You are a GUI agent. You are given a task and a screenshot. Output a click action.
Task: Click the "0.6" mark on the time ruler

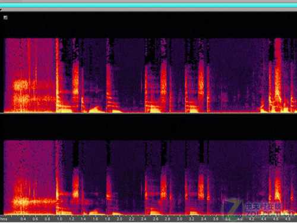point(35,219)
